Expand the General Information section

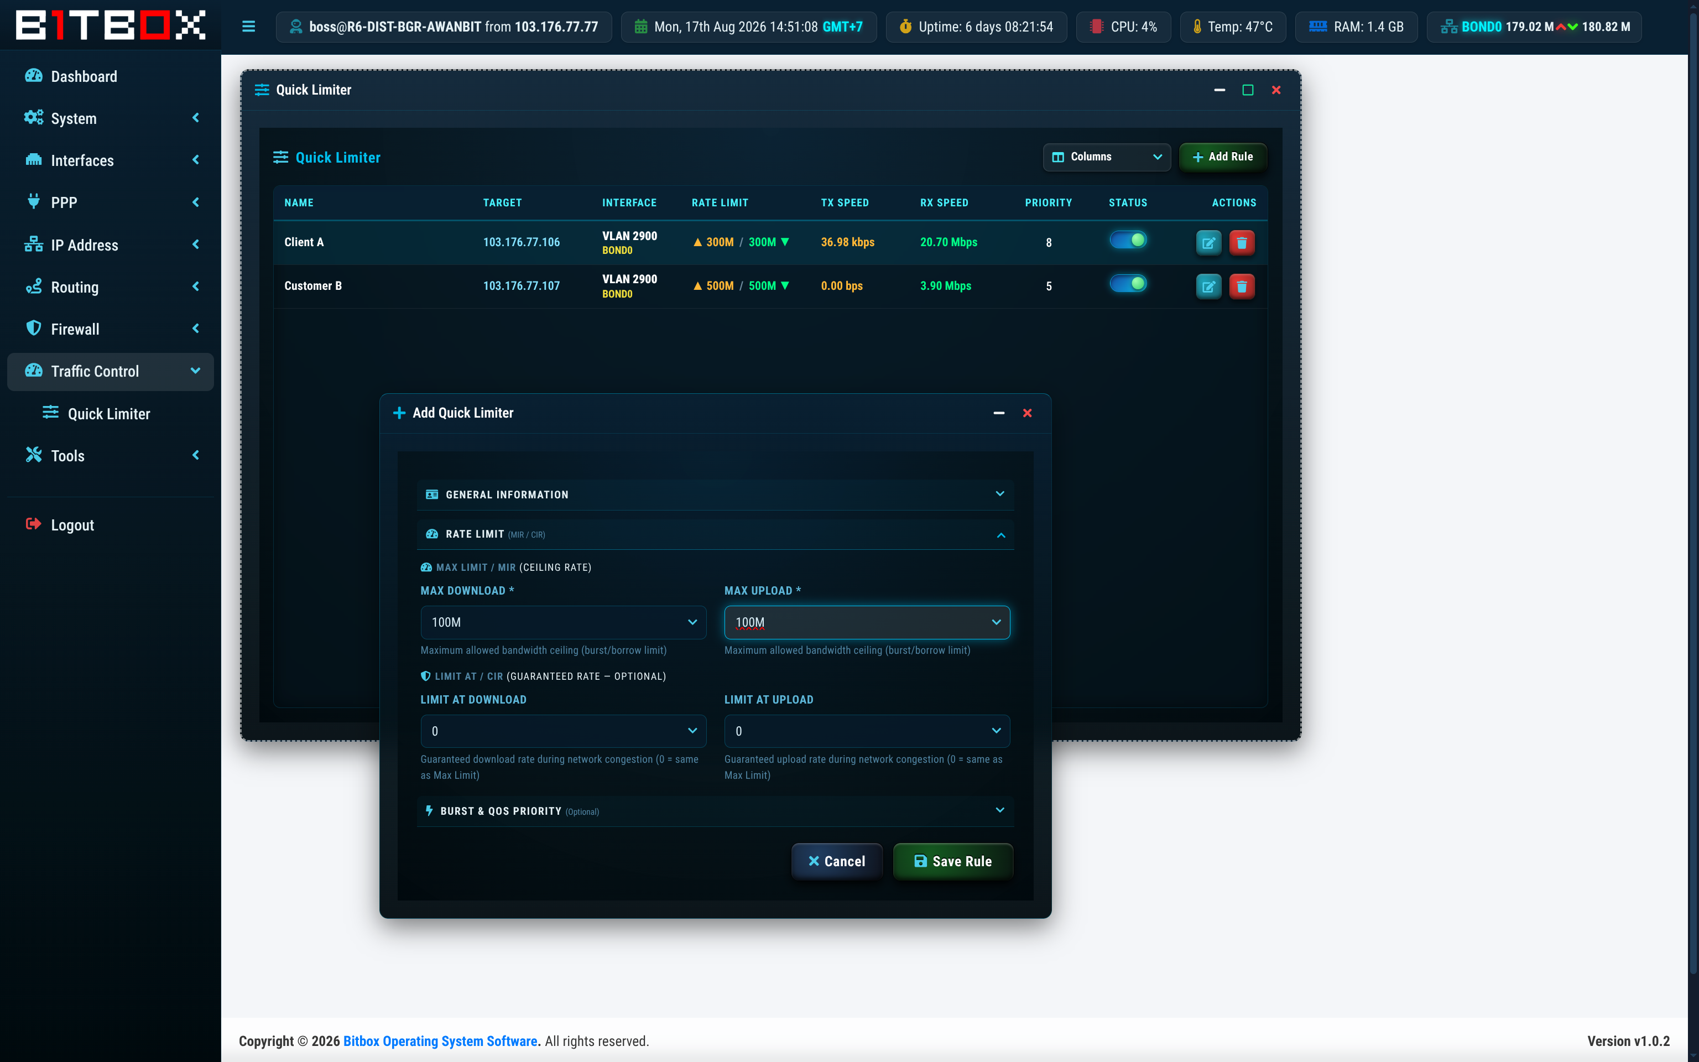715,494
